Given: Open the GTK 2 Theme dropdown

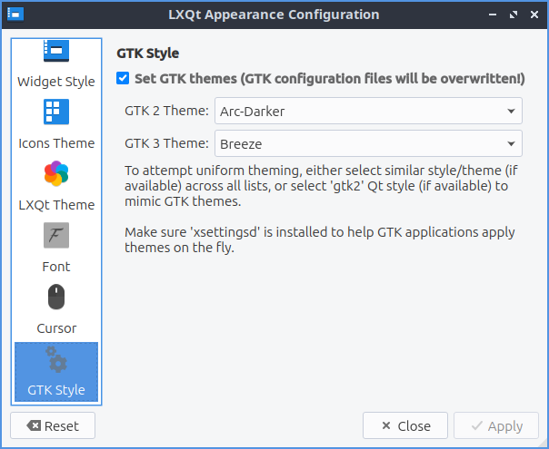Looking at the screenshot, I should [368, 112].
